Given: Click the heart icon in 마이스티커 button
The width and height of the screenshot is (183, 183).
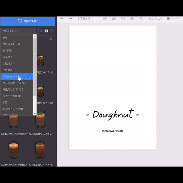Looking at the screenshot, I should (x=20, y=21).
